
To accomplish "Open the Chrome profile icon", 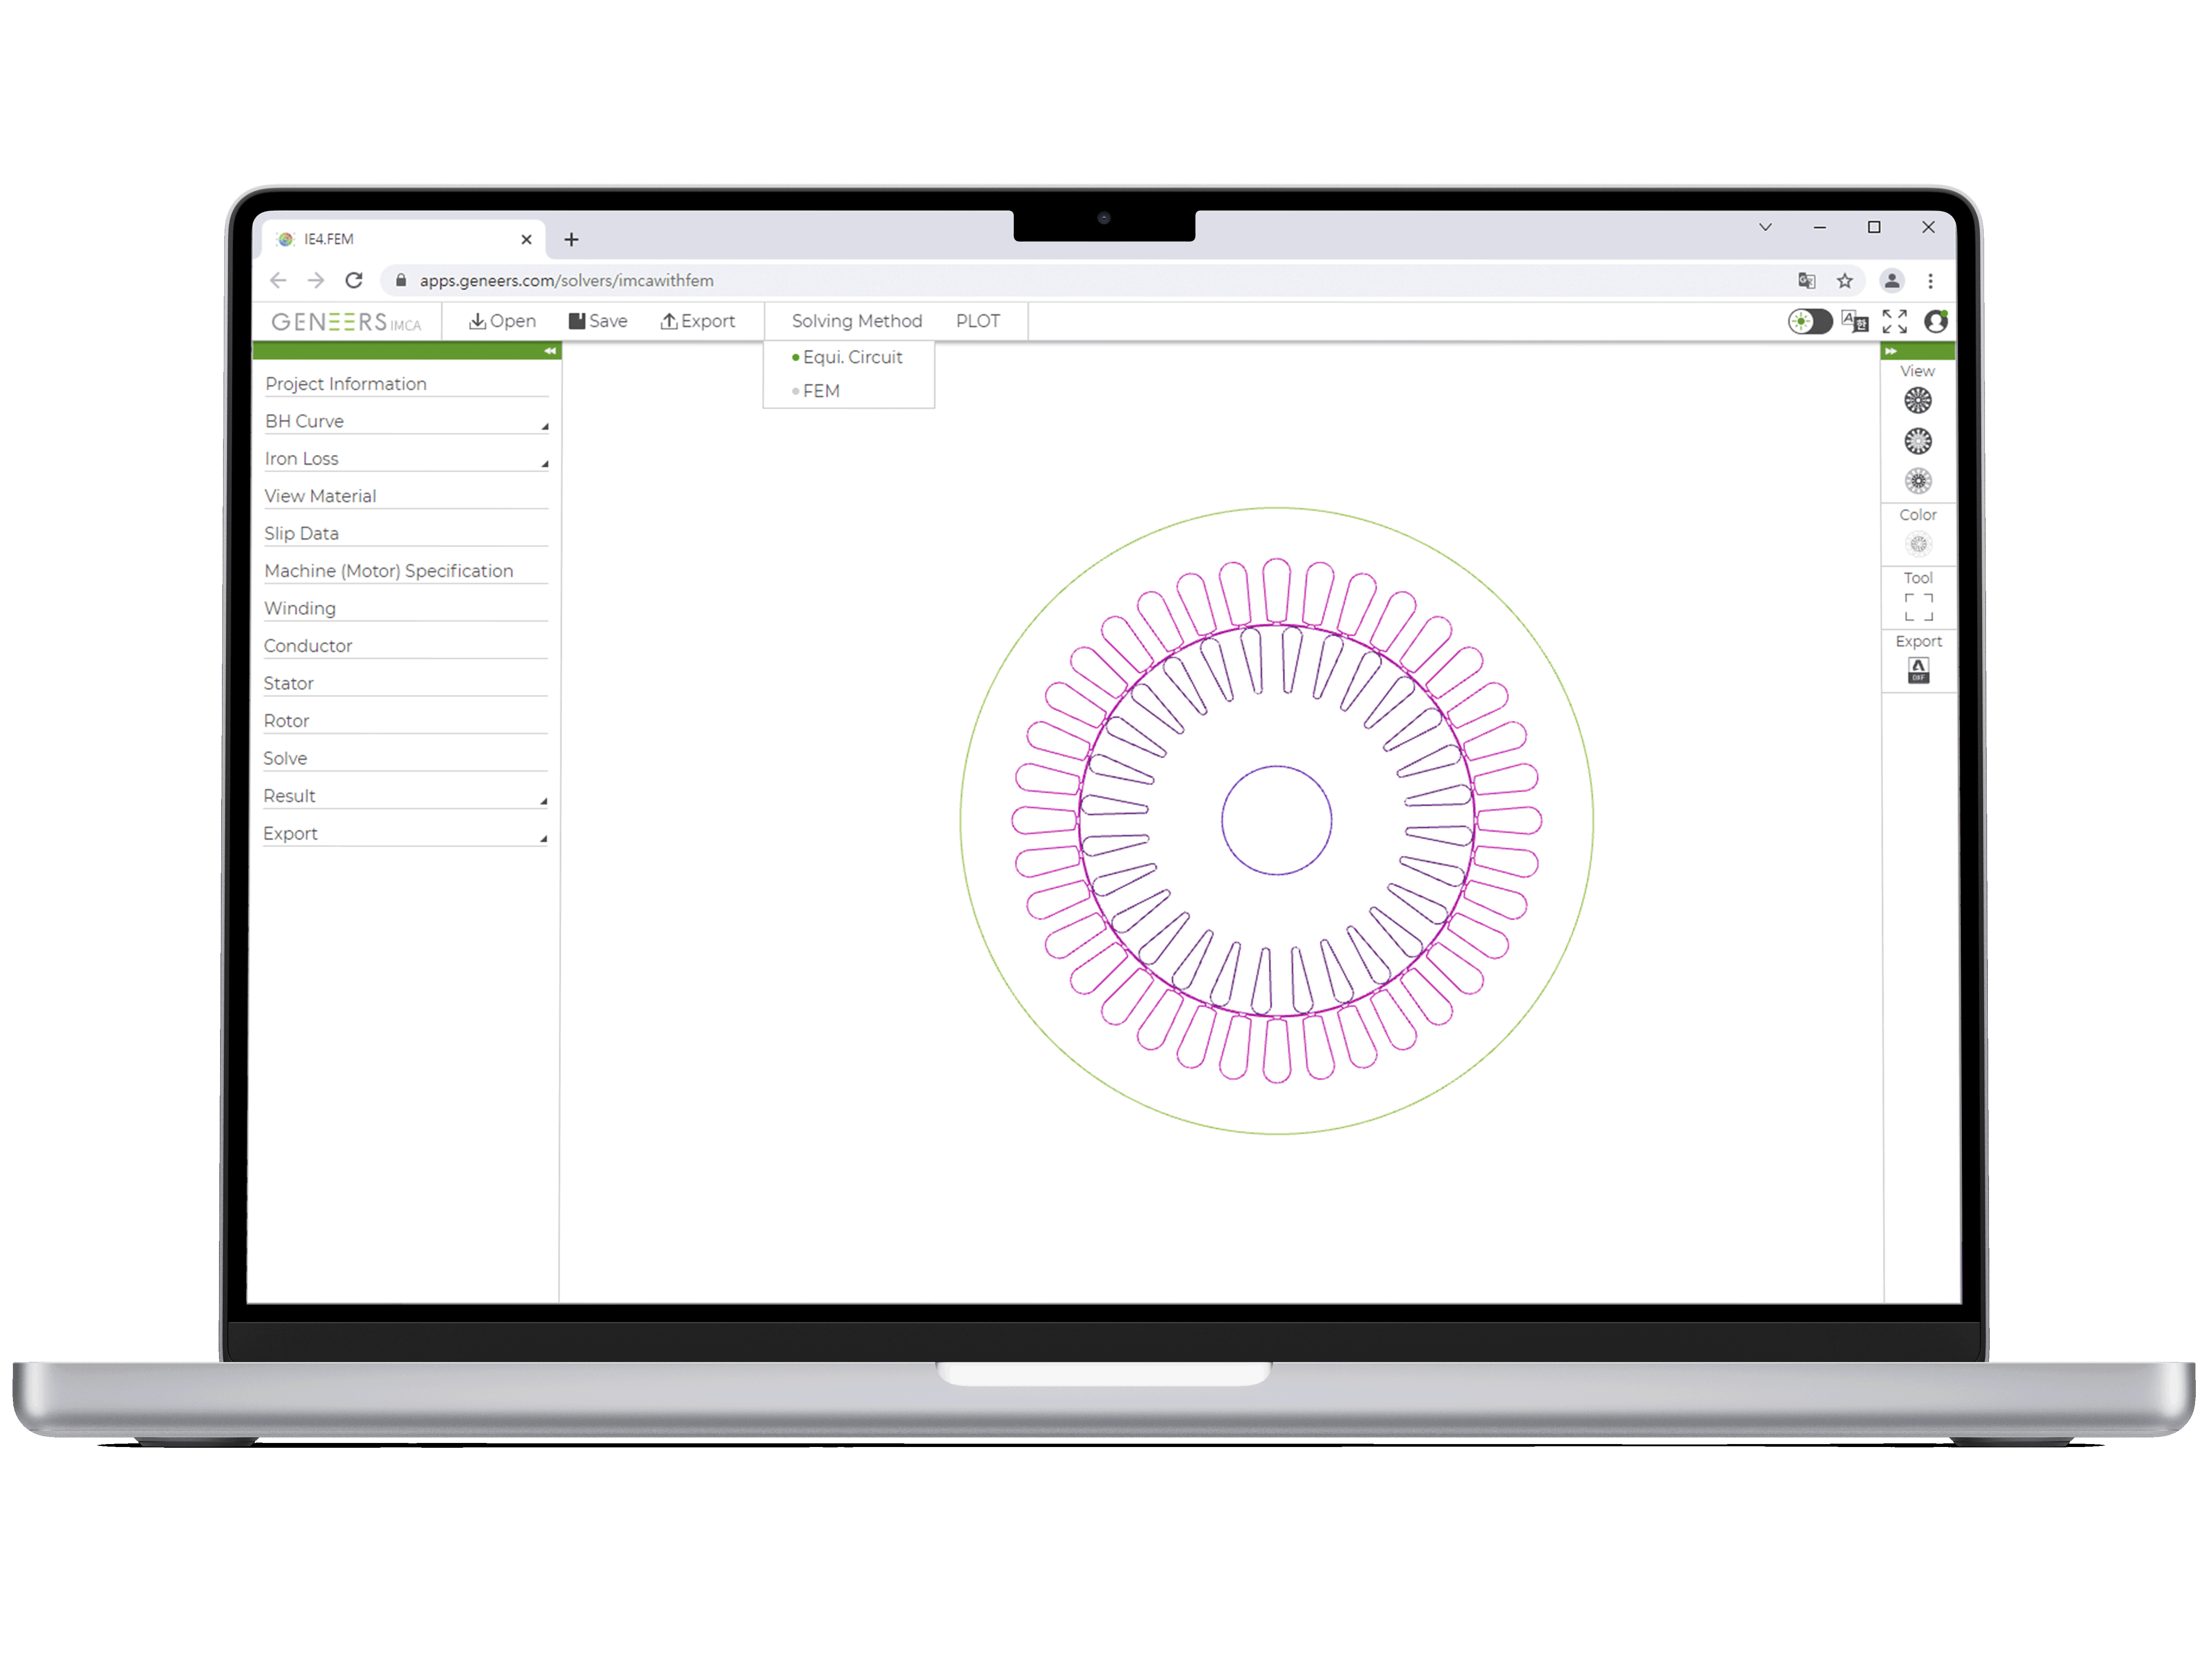I will (1892, 281).
